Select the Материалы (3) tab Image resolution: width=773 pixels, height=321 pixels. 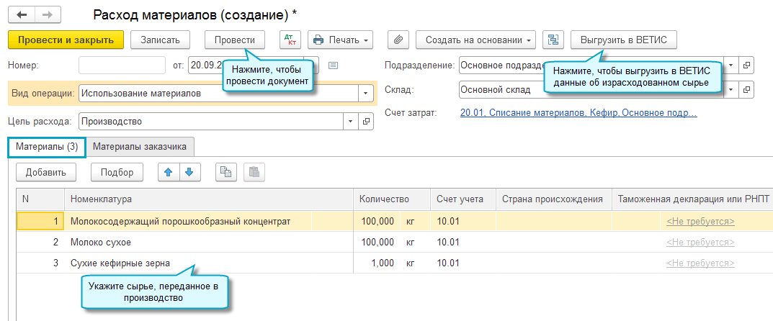click(47, 147)
